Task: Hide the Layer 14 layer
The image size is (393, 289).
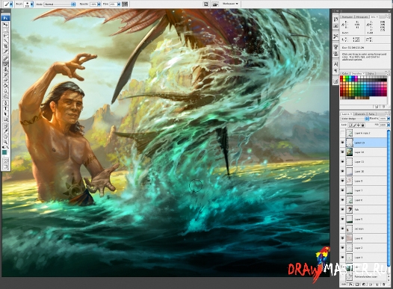Action: coord(342,152)
